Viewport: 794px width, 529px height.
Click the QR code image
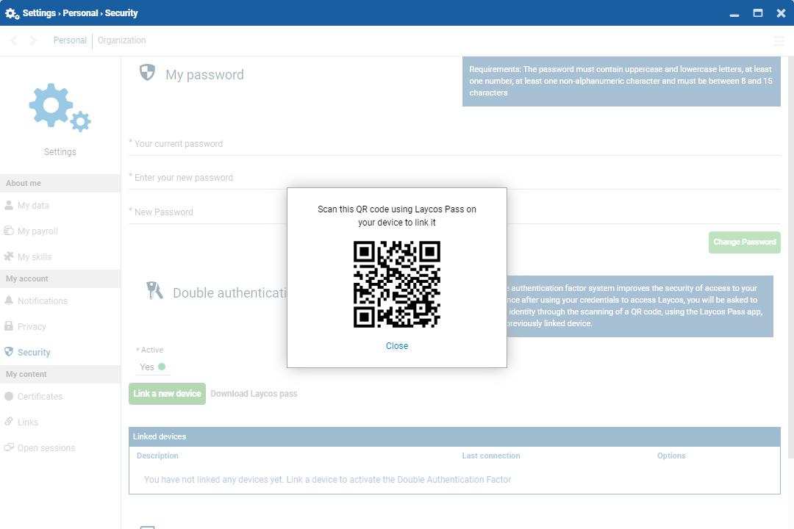pos(396,284)
